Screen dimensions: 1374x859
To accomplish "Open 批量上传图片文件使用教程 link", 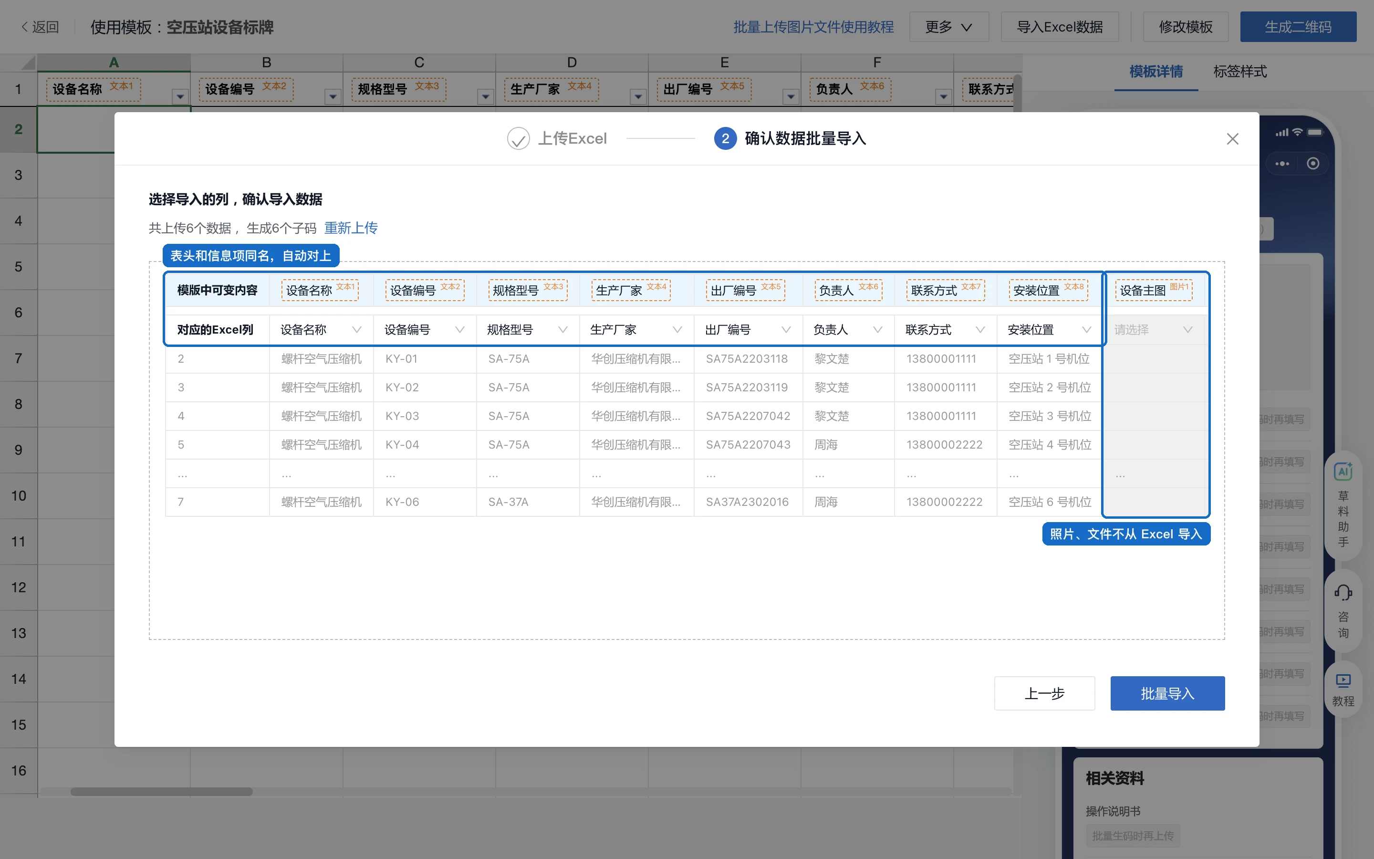I will point(813,27).
